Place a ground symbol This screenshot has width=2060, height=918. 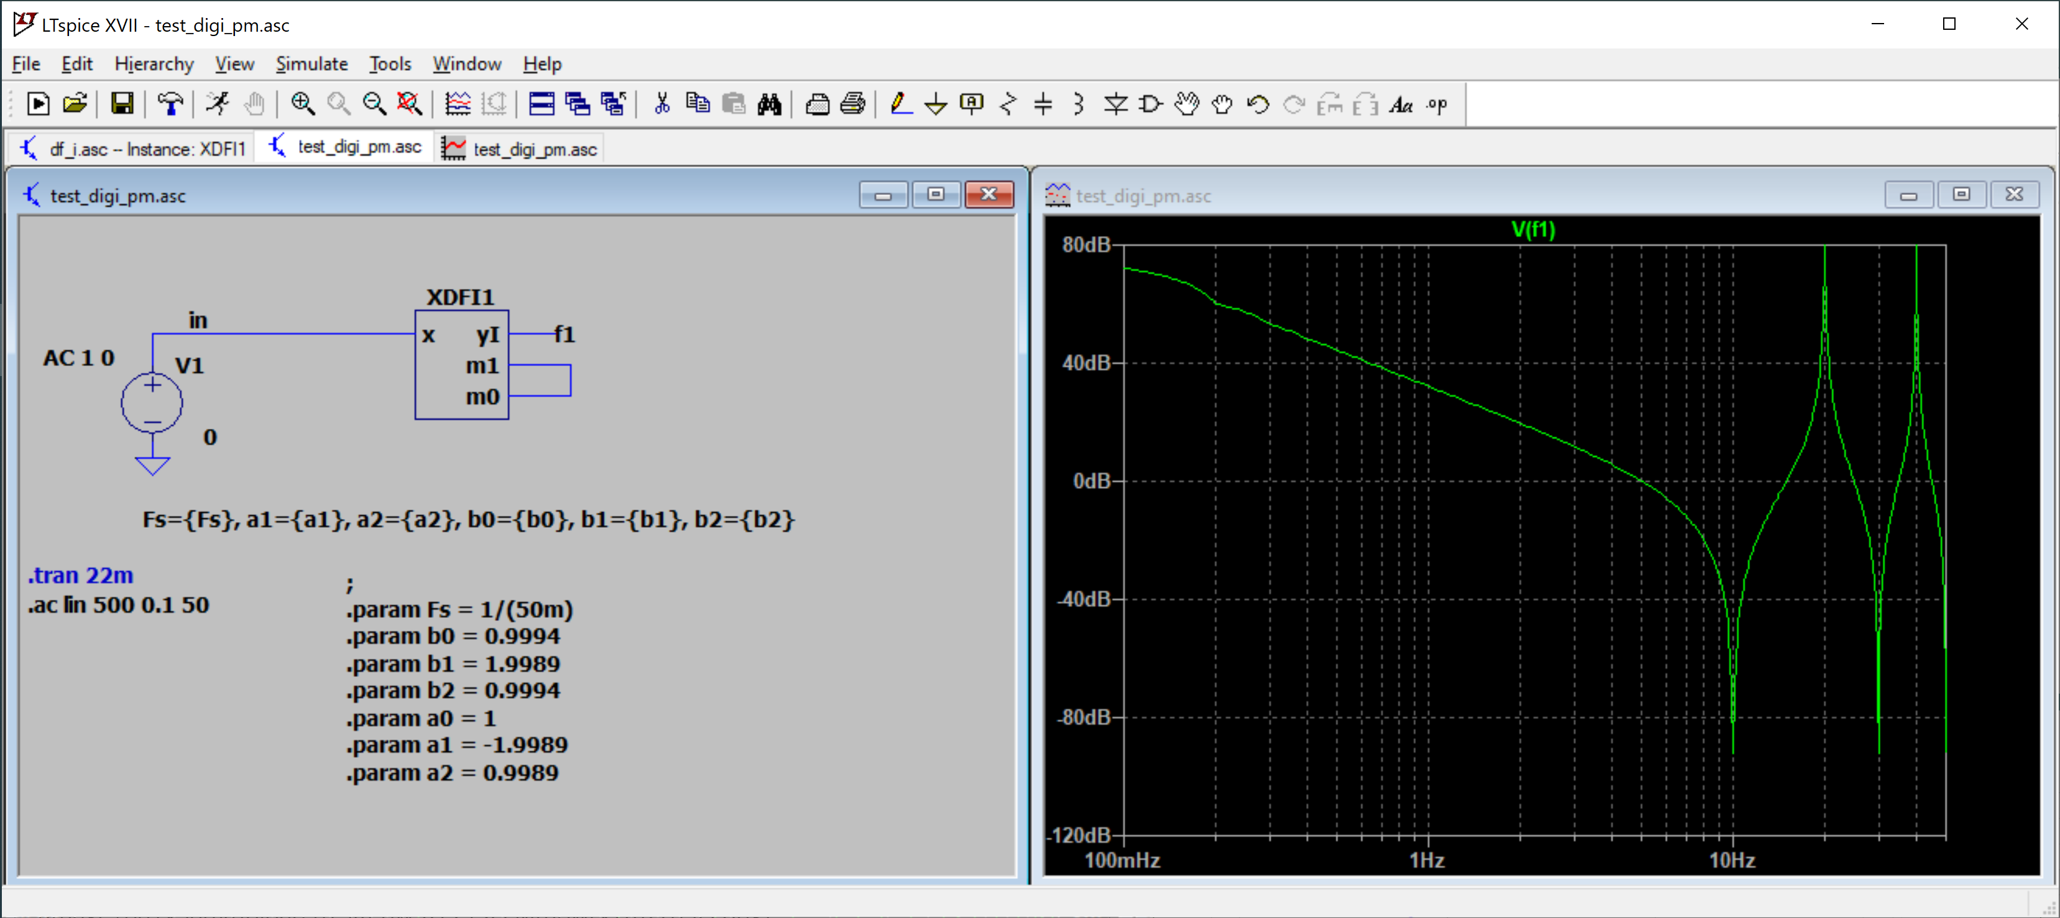point(935,104)
